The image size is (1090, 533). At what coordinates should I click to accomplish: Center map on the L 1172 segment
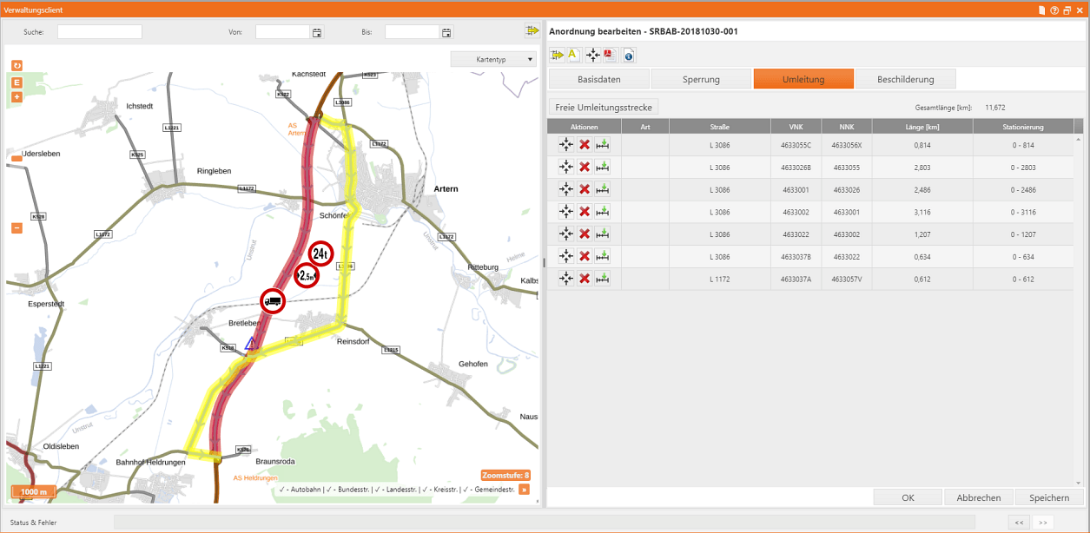tap(565, 279)
